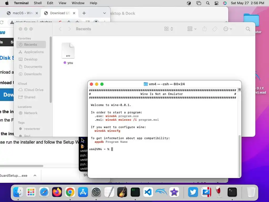Click the menu bar date and time
This screenshot has height=202, width=269.
coord(247,3)
